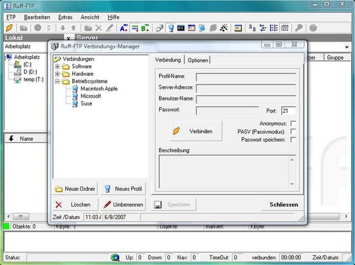Switch to details grid view toolbar icon
This screenshot has width=355, height=265.
[x=285, y=28]
